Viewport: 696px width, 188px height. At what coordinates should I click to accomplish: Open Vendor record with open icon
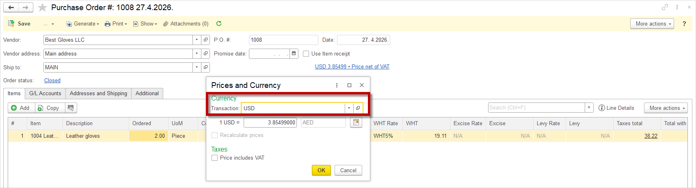tap(206, 40)
